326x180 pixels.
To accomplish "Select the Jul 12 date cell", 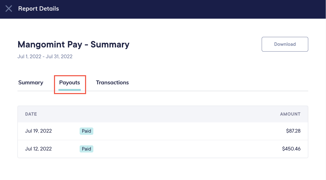I will click(38, 149).
